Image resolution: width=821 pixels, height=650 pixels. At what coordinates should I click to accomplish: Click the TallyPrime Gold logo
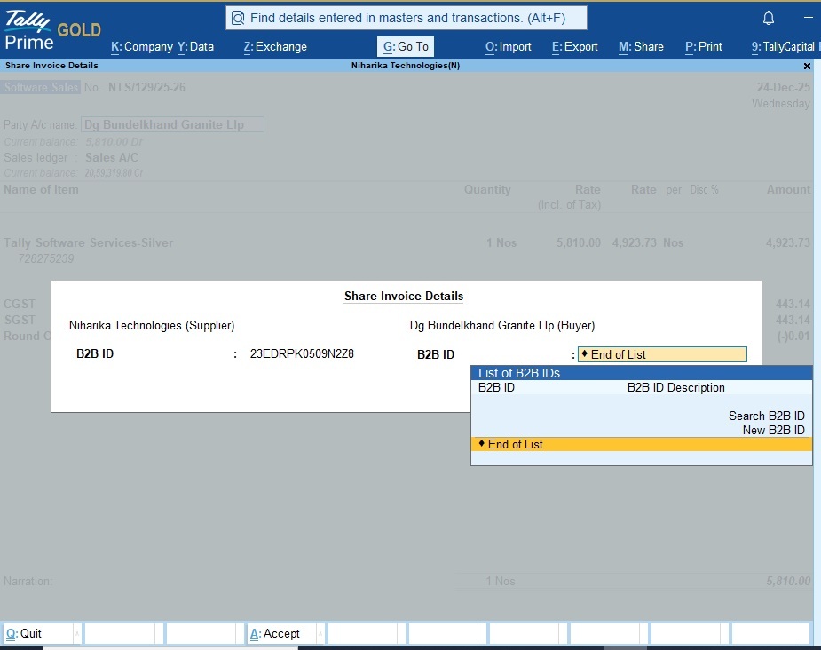(51, 29)
